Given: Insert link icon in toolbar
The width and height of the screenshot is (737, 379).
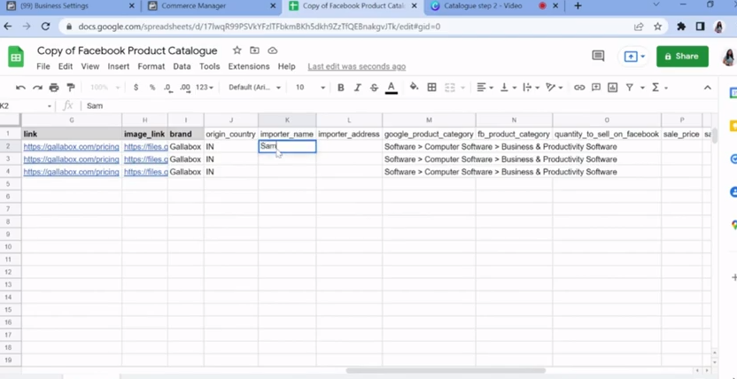Looking at the screenshot, I should [579, 88].
